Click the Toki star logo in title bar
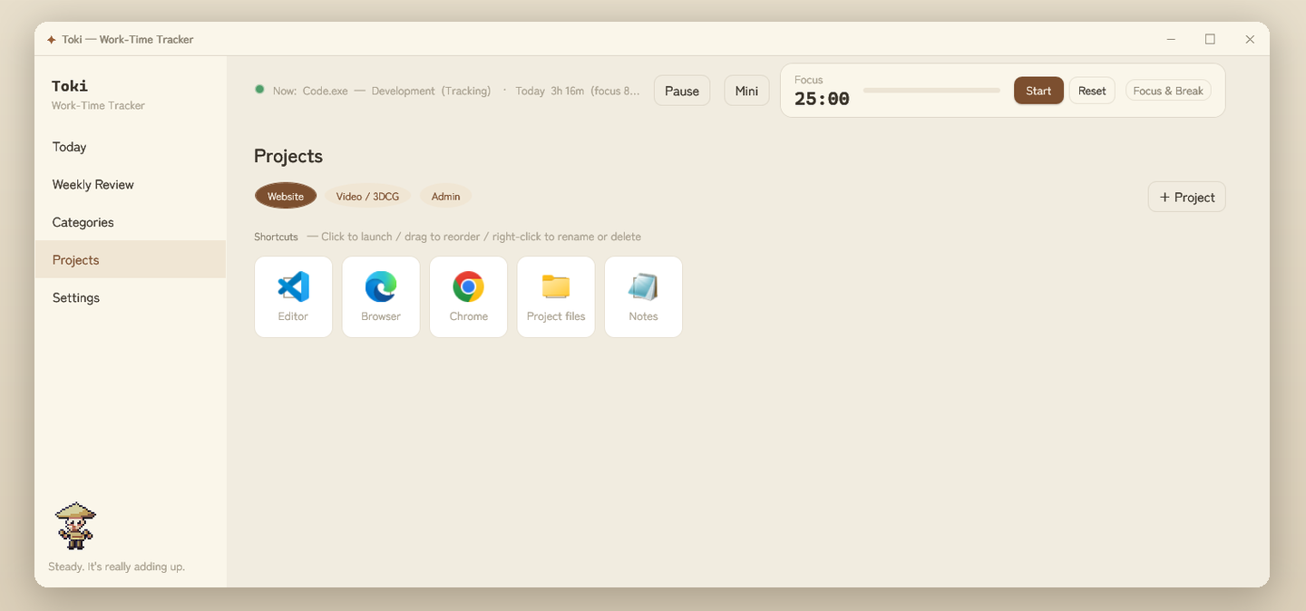The width and height of the screenshot is (1306, 611). click(52, 40)
